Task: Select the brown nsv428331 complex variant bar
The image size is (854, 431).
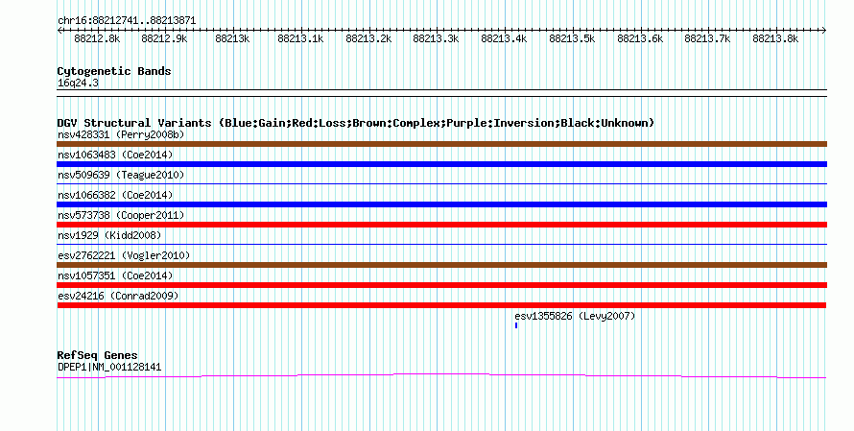Action: [441, 144]
